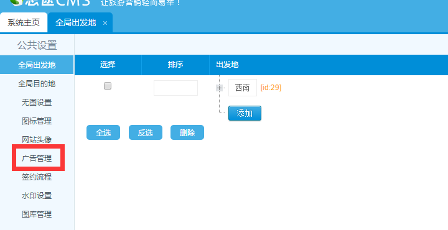
Task: Click the CMS logo icon at top left
Action: click(16, 2)
